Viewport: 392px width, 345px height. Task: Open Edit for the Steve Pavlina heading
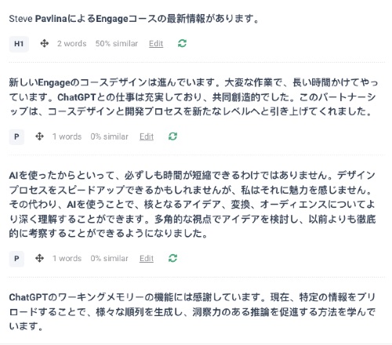point(156,44)
